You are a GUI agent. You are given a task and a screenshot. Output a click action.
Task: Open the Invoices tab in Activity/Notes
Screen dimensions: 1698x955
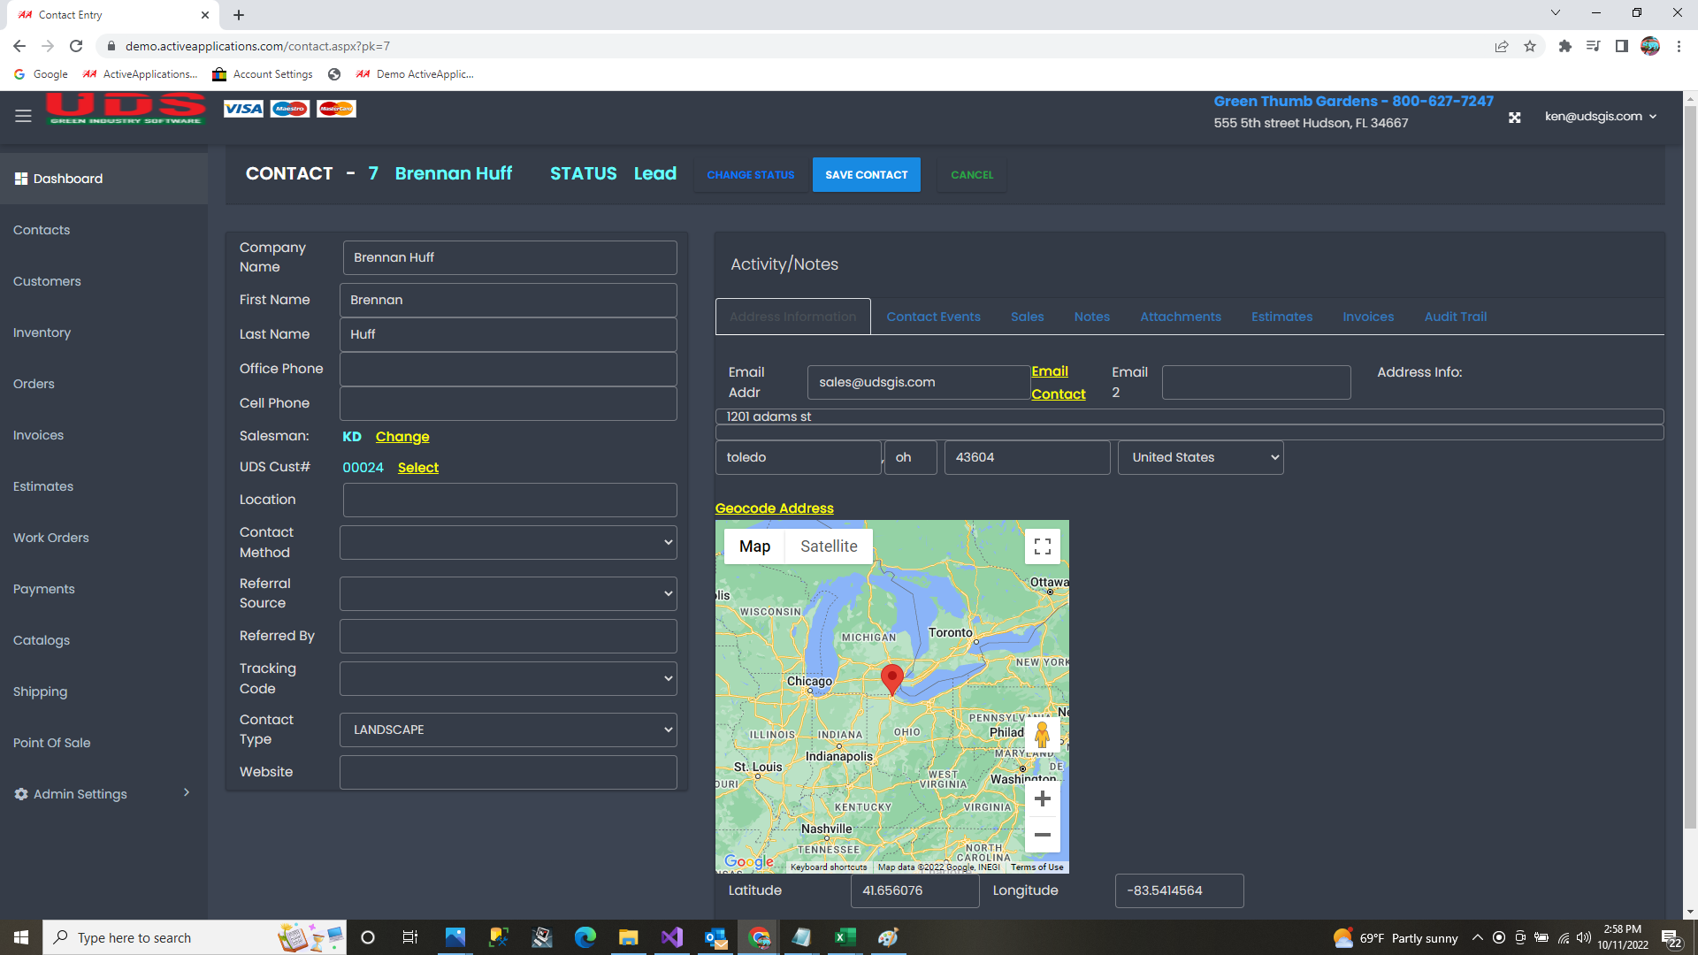tap(1367, 317)
